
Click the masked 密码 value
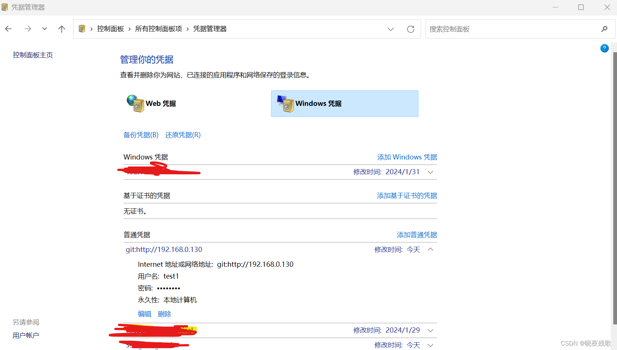pos(169,288)
